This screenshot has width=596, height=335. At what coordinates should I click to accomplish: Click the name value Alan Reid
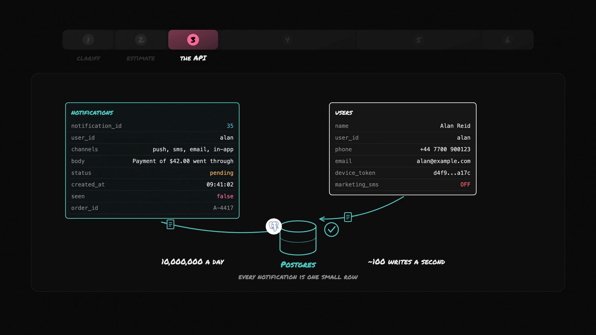tap(455, 126)
